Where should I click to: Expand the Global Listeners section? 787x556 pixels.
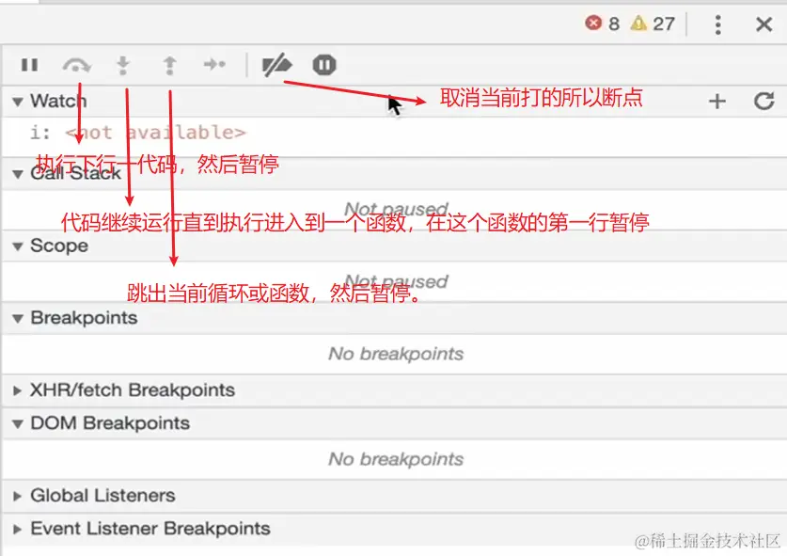click(x=17, y=496)
